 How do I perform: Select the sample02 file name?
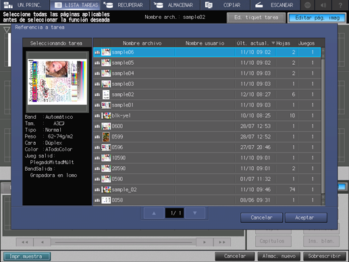pos(123,95)
